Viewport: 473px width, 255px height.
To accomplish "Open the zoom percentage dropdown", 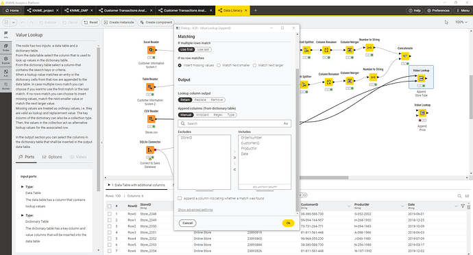I will point(461,22).
